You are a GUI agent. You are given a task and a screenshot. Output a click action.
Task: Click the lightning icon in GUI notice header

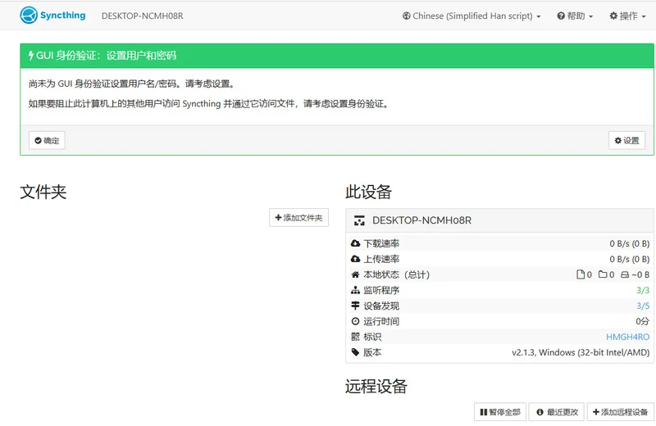point(31,55)
